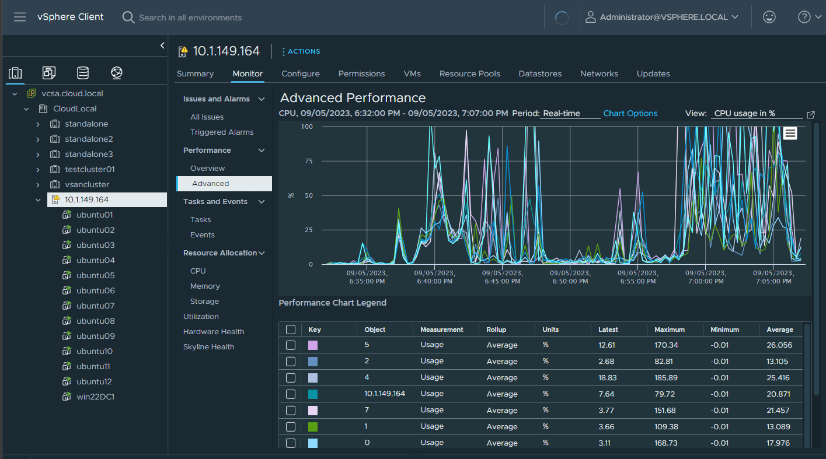The height and width of the screenshot is (459, 826).
Task: Open the Networking inventory view icon
Action: [117, 73]
